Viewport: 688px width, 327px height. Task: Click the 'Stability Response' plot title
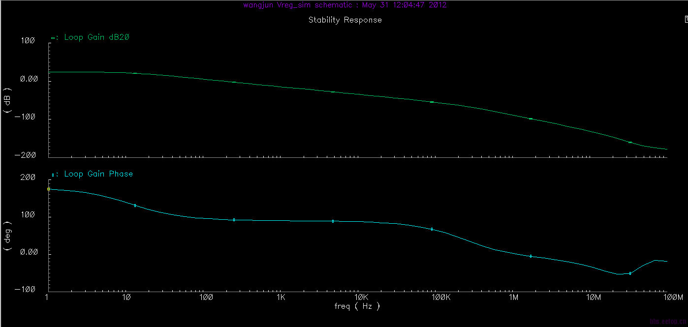[345, 20]
